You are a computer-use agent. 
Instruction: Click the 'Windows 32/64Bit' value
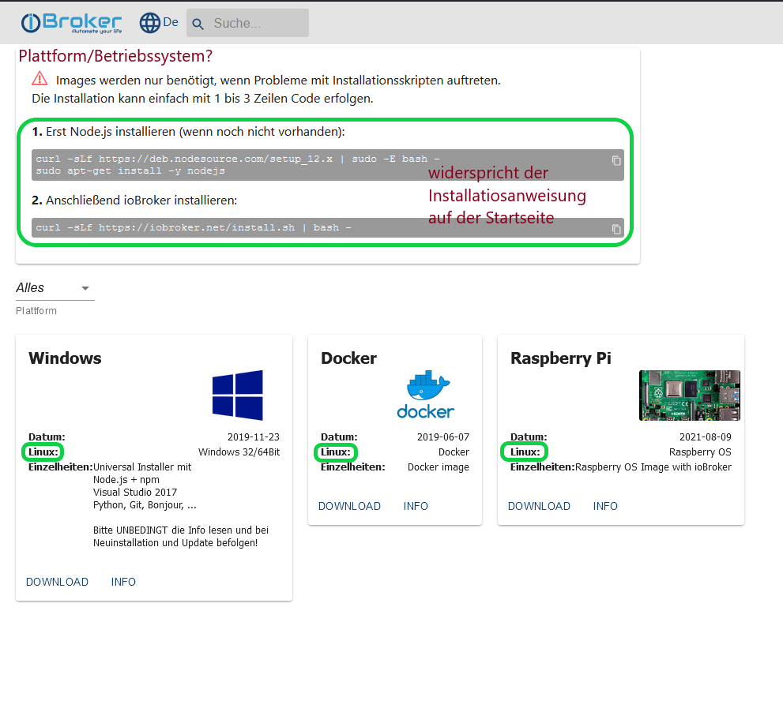[239, 452]
